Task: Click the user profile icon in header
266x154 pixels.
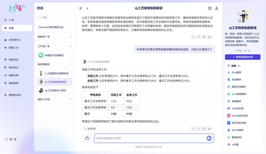Action: [x=217, y=8]
